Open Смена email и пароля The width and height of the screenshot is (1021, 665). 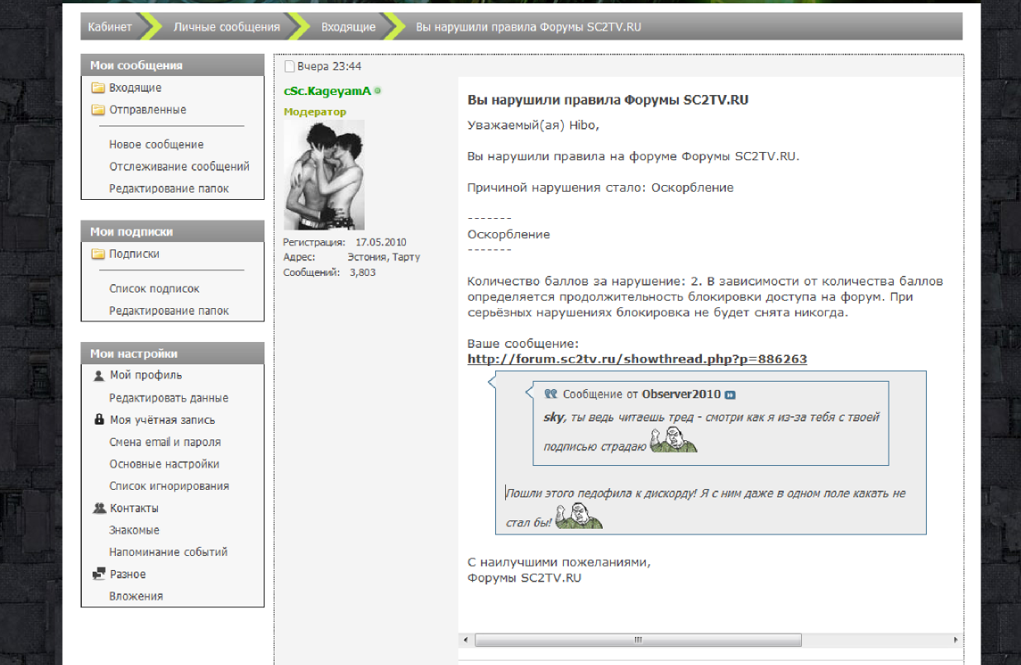[x=165, y=442]
